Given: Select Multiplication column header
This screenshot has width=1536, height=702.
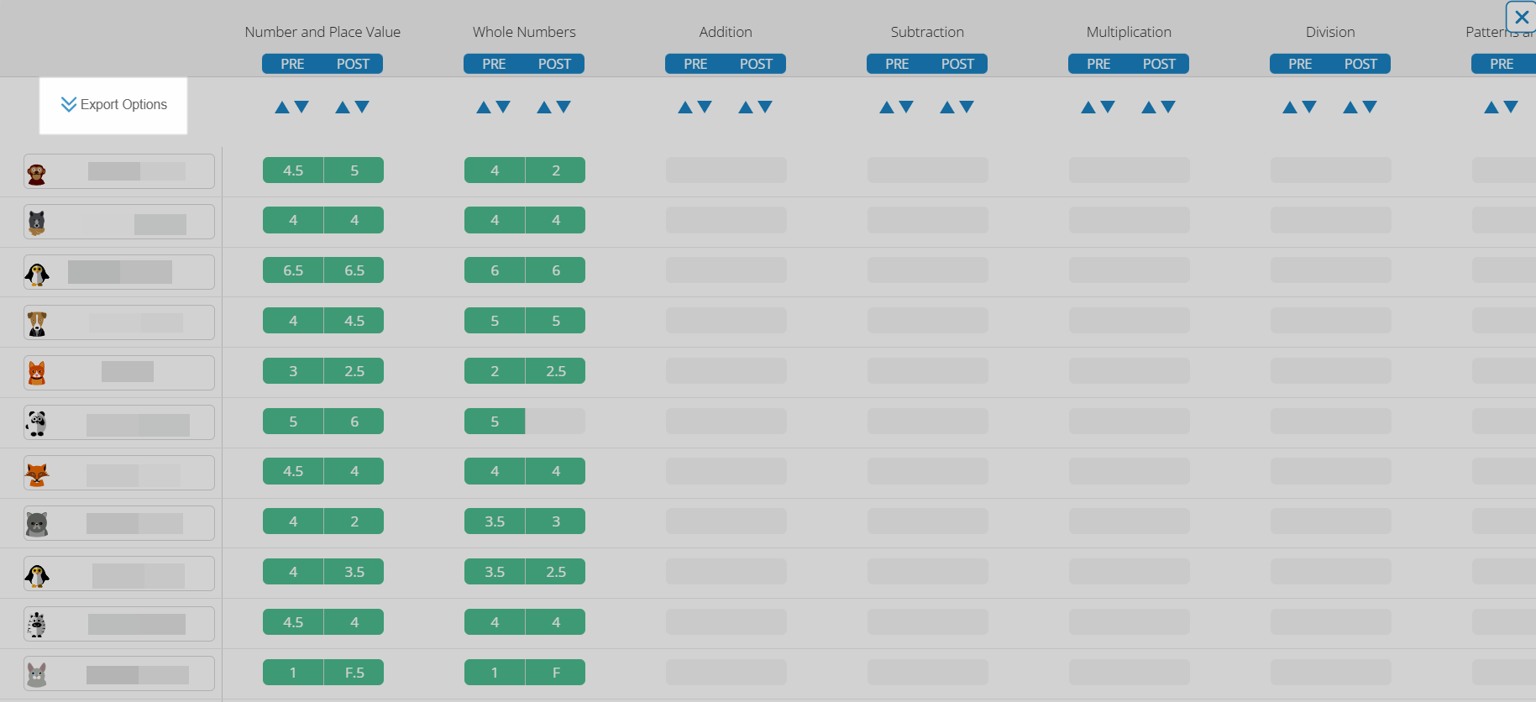Looking at the screenshot, I should coord(1129,32).
